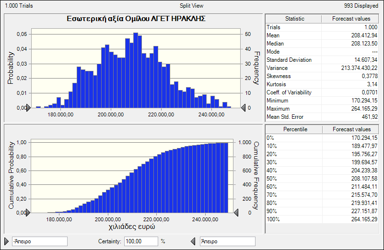Click the Cumulative Frequency axis title
This screenshot has height=250, width=384.
[x=256, y=176]
